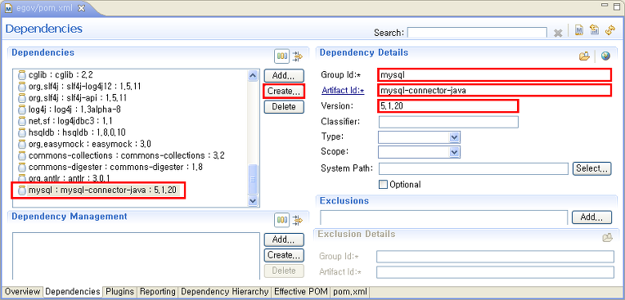625x300 pixels.
Task: Select 'org.slf4j : slf4j-log4j12 : 1.5.11' row
Action: pyautogui.click(x=80, y=86)
